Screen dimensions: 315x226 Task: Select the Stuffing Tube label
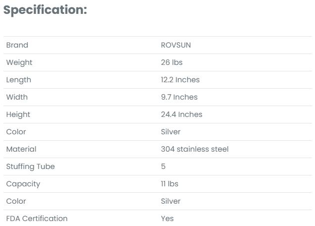[x=31, y=167]
